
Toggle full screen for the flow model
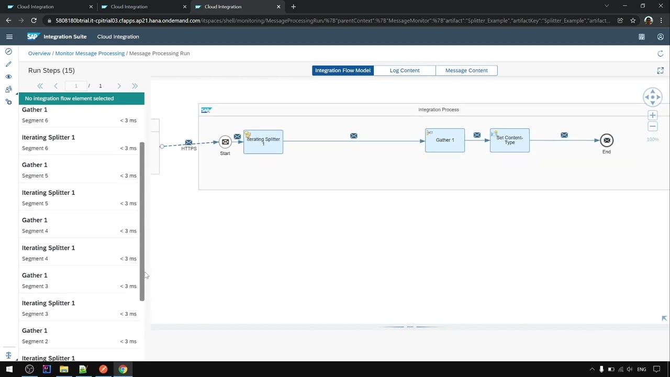(x=661, y=70)
